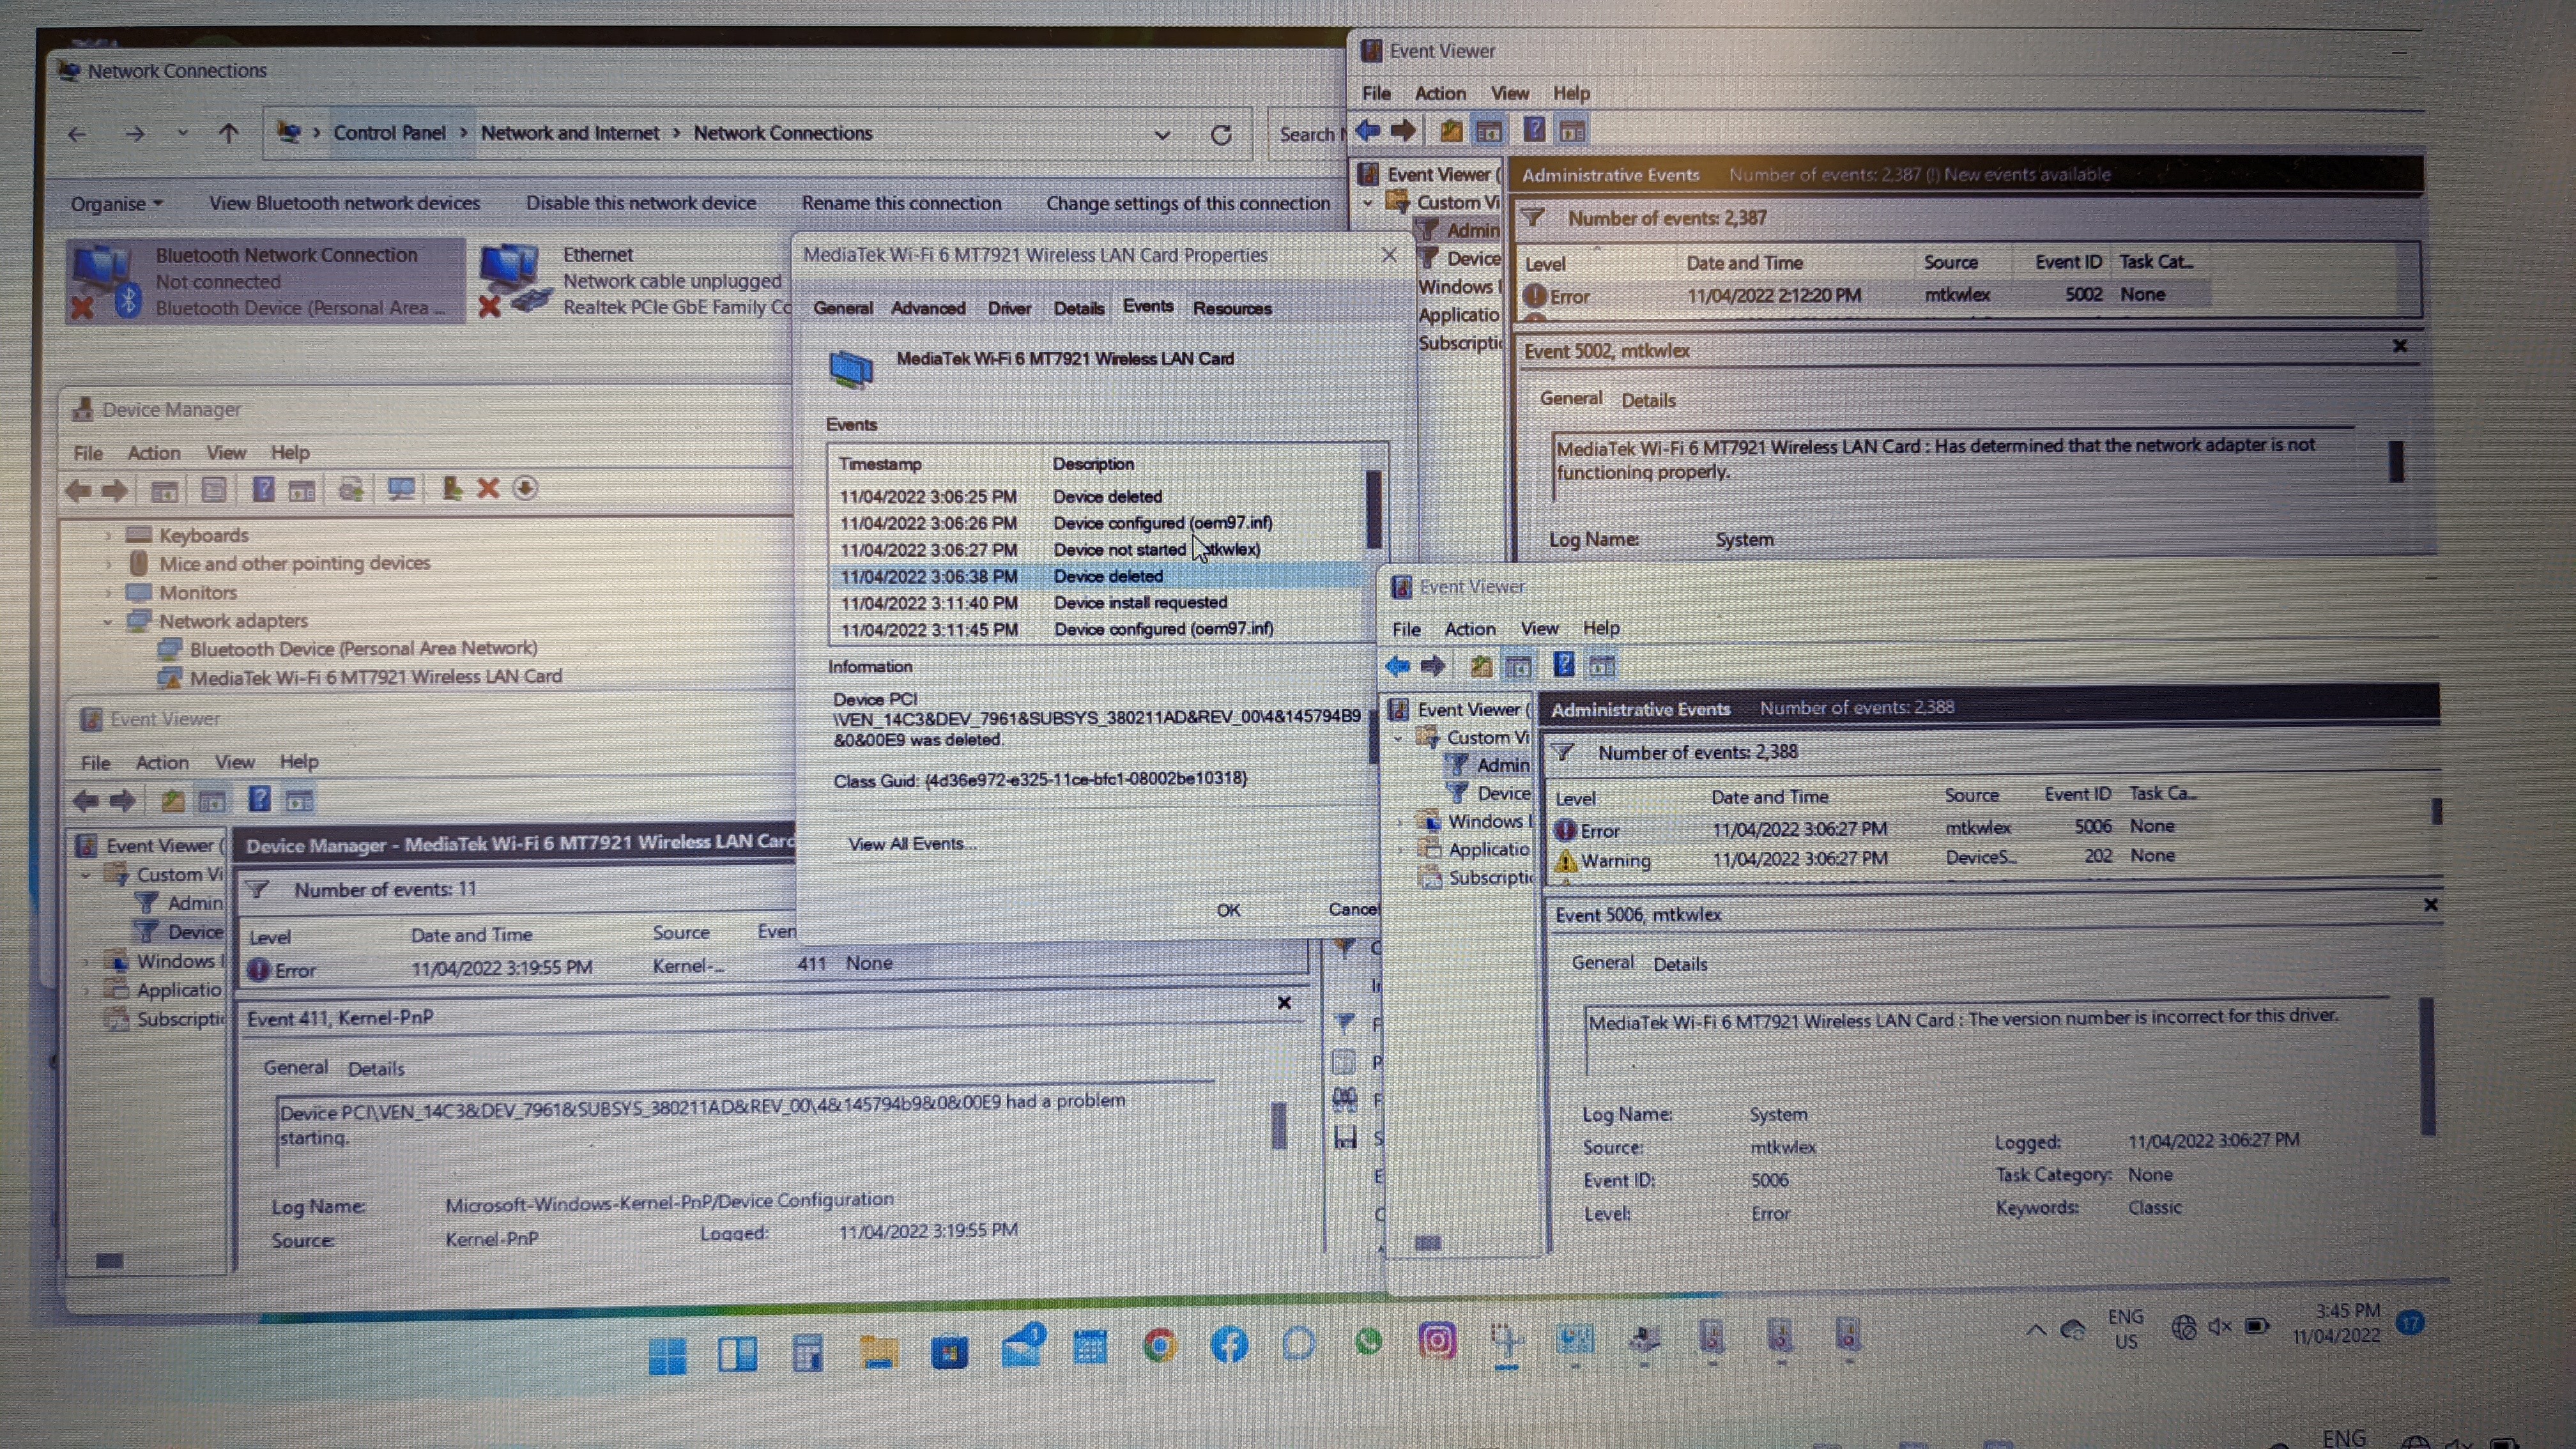Click the blue help icon in top Event Viewer
Image resolution: width=2576 pixels, height=1449 pixels.
coord(1533,131)
